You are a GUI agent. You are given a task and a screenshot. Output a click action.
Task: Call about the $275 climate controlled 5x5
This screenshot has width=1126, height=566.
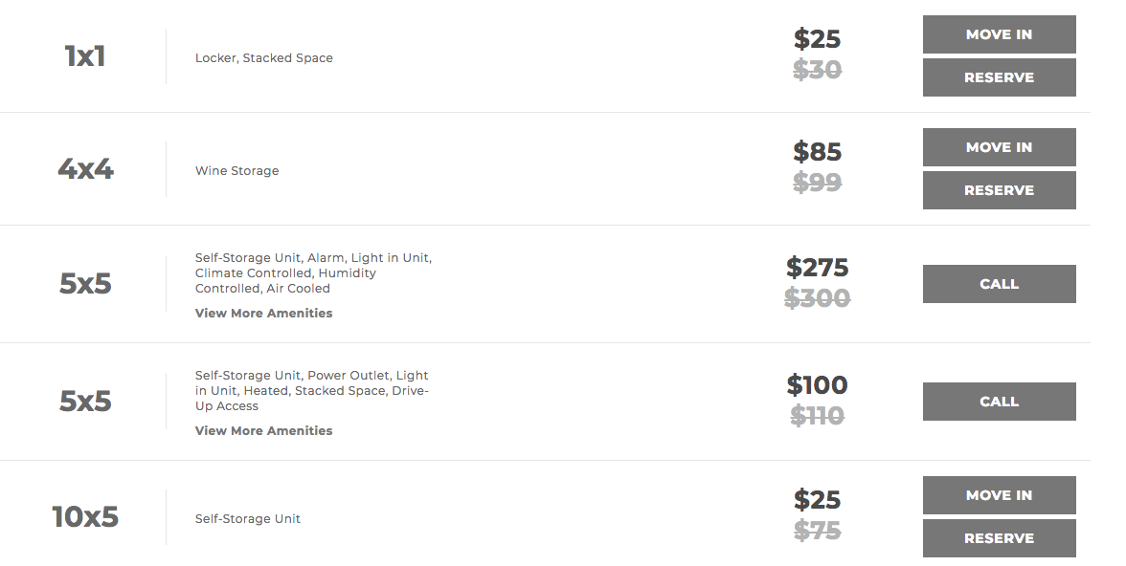(x=999, y=284)
